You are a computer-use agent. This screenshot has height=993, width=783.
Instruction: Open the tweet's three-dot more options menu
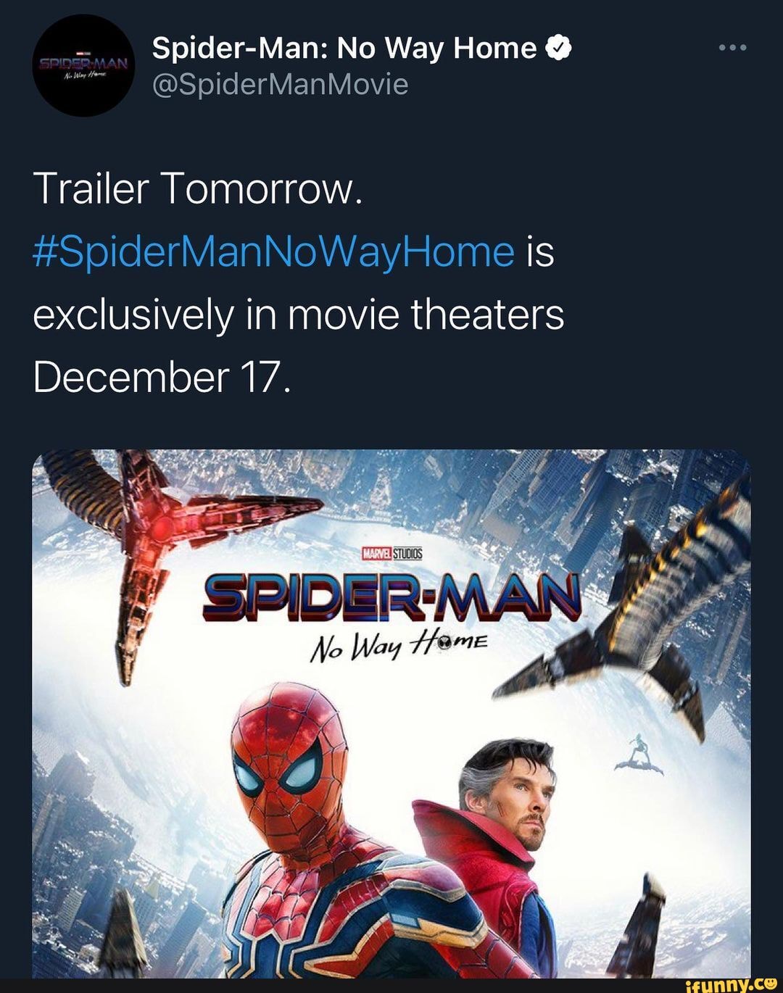732,49
